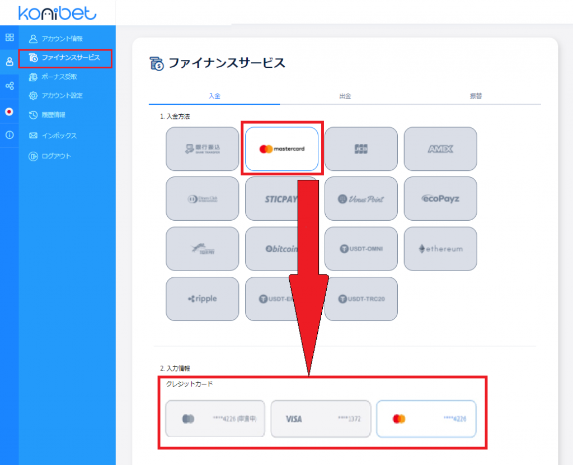Screen dimensions: 573x465
Task: Switch to the 出金 tab
Action: tap(345, 96)
